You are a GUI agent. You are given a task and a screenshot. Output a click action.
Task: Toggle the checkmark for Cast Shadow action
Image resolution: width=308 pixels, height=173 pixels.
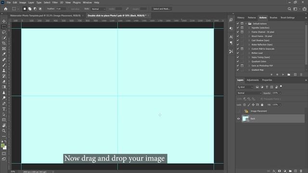(x=238, y=40)
